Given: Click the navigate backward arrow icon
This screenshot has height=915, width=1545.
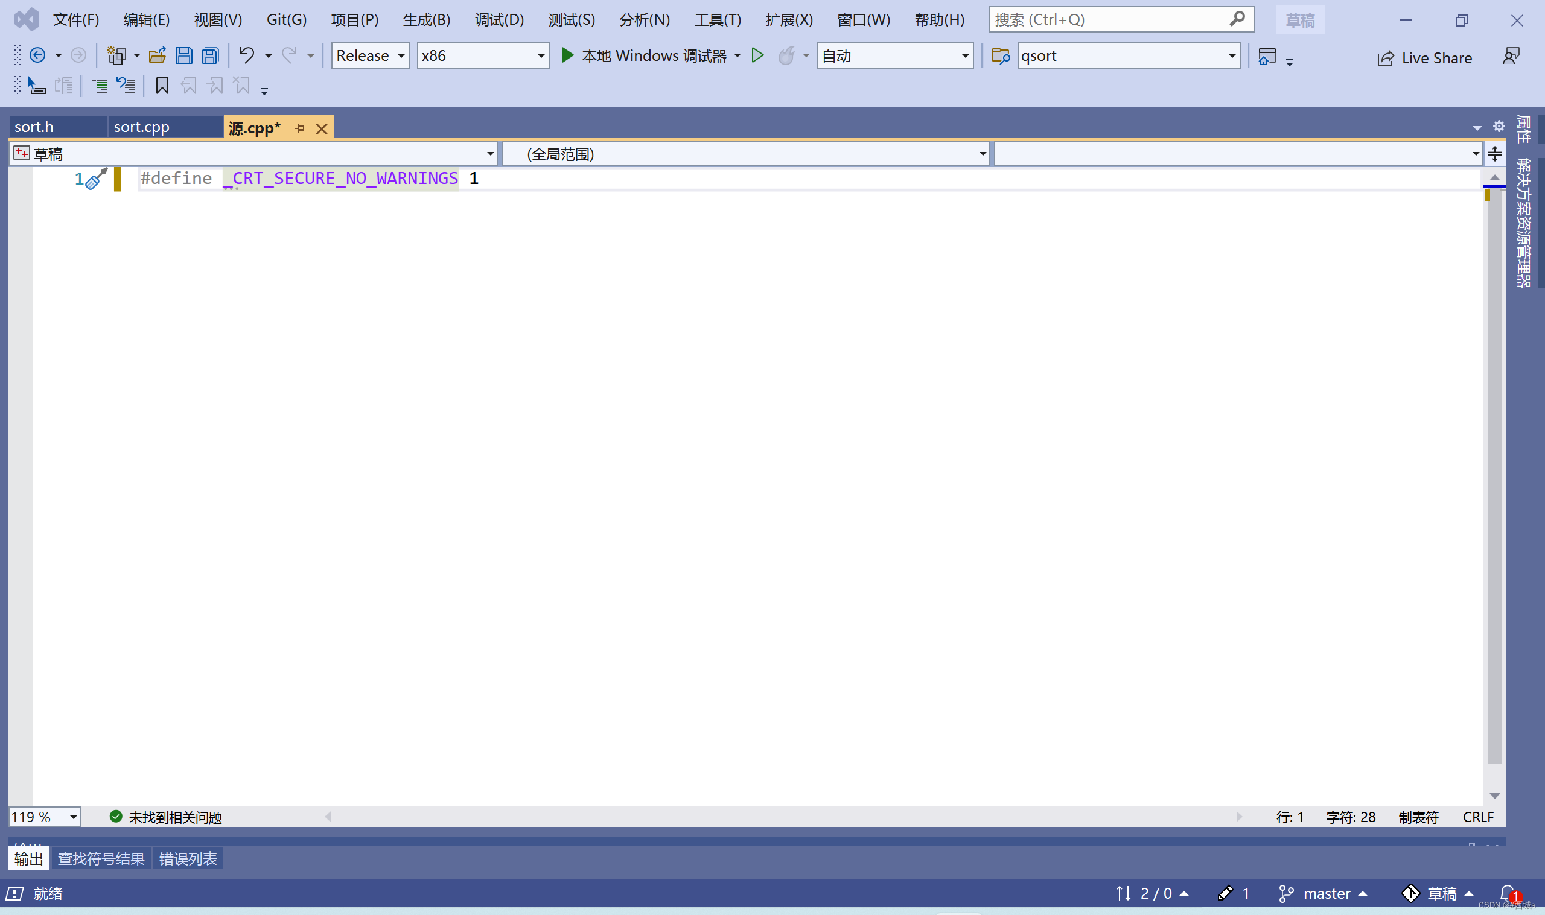Looking at the screenshot, I should click(x=37, y=55).
